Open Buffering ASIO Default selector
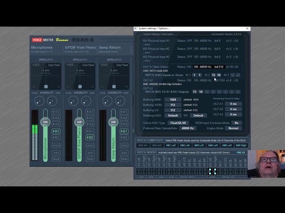 [x=173, y=115]
